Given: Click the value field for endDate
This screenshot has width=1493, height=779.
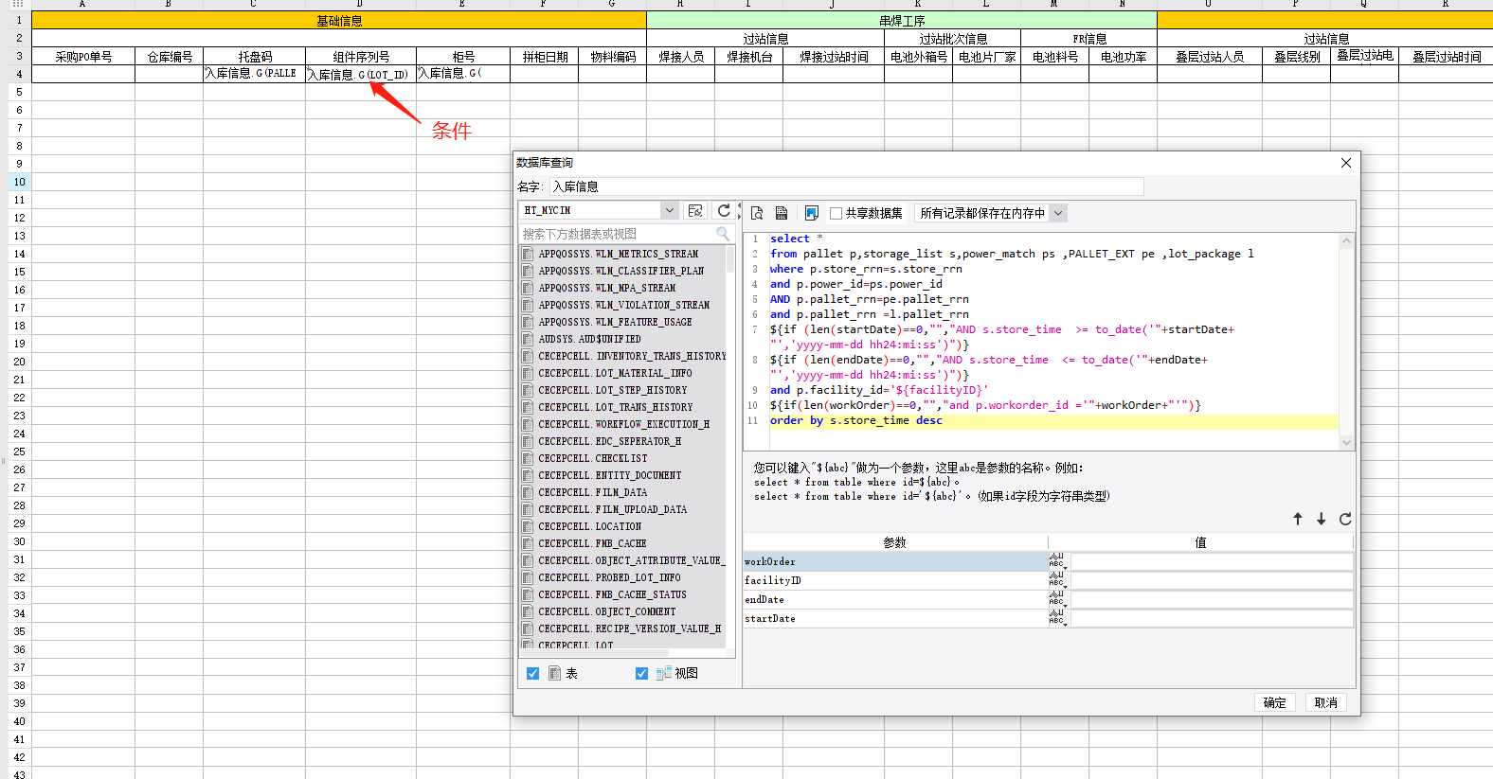Looking at the screenshot, I should [1211, 599].
